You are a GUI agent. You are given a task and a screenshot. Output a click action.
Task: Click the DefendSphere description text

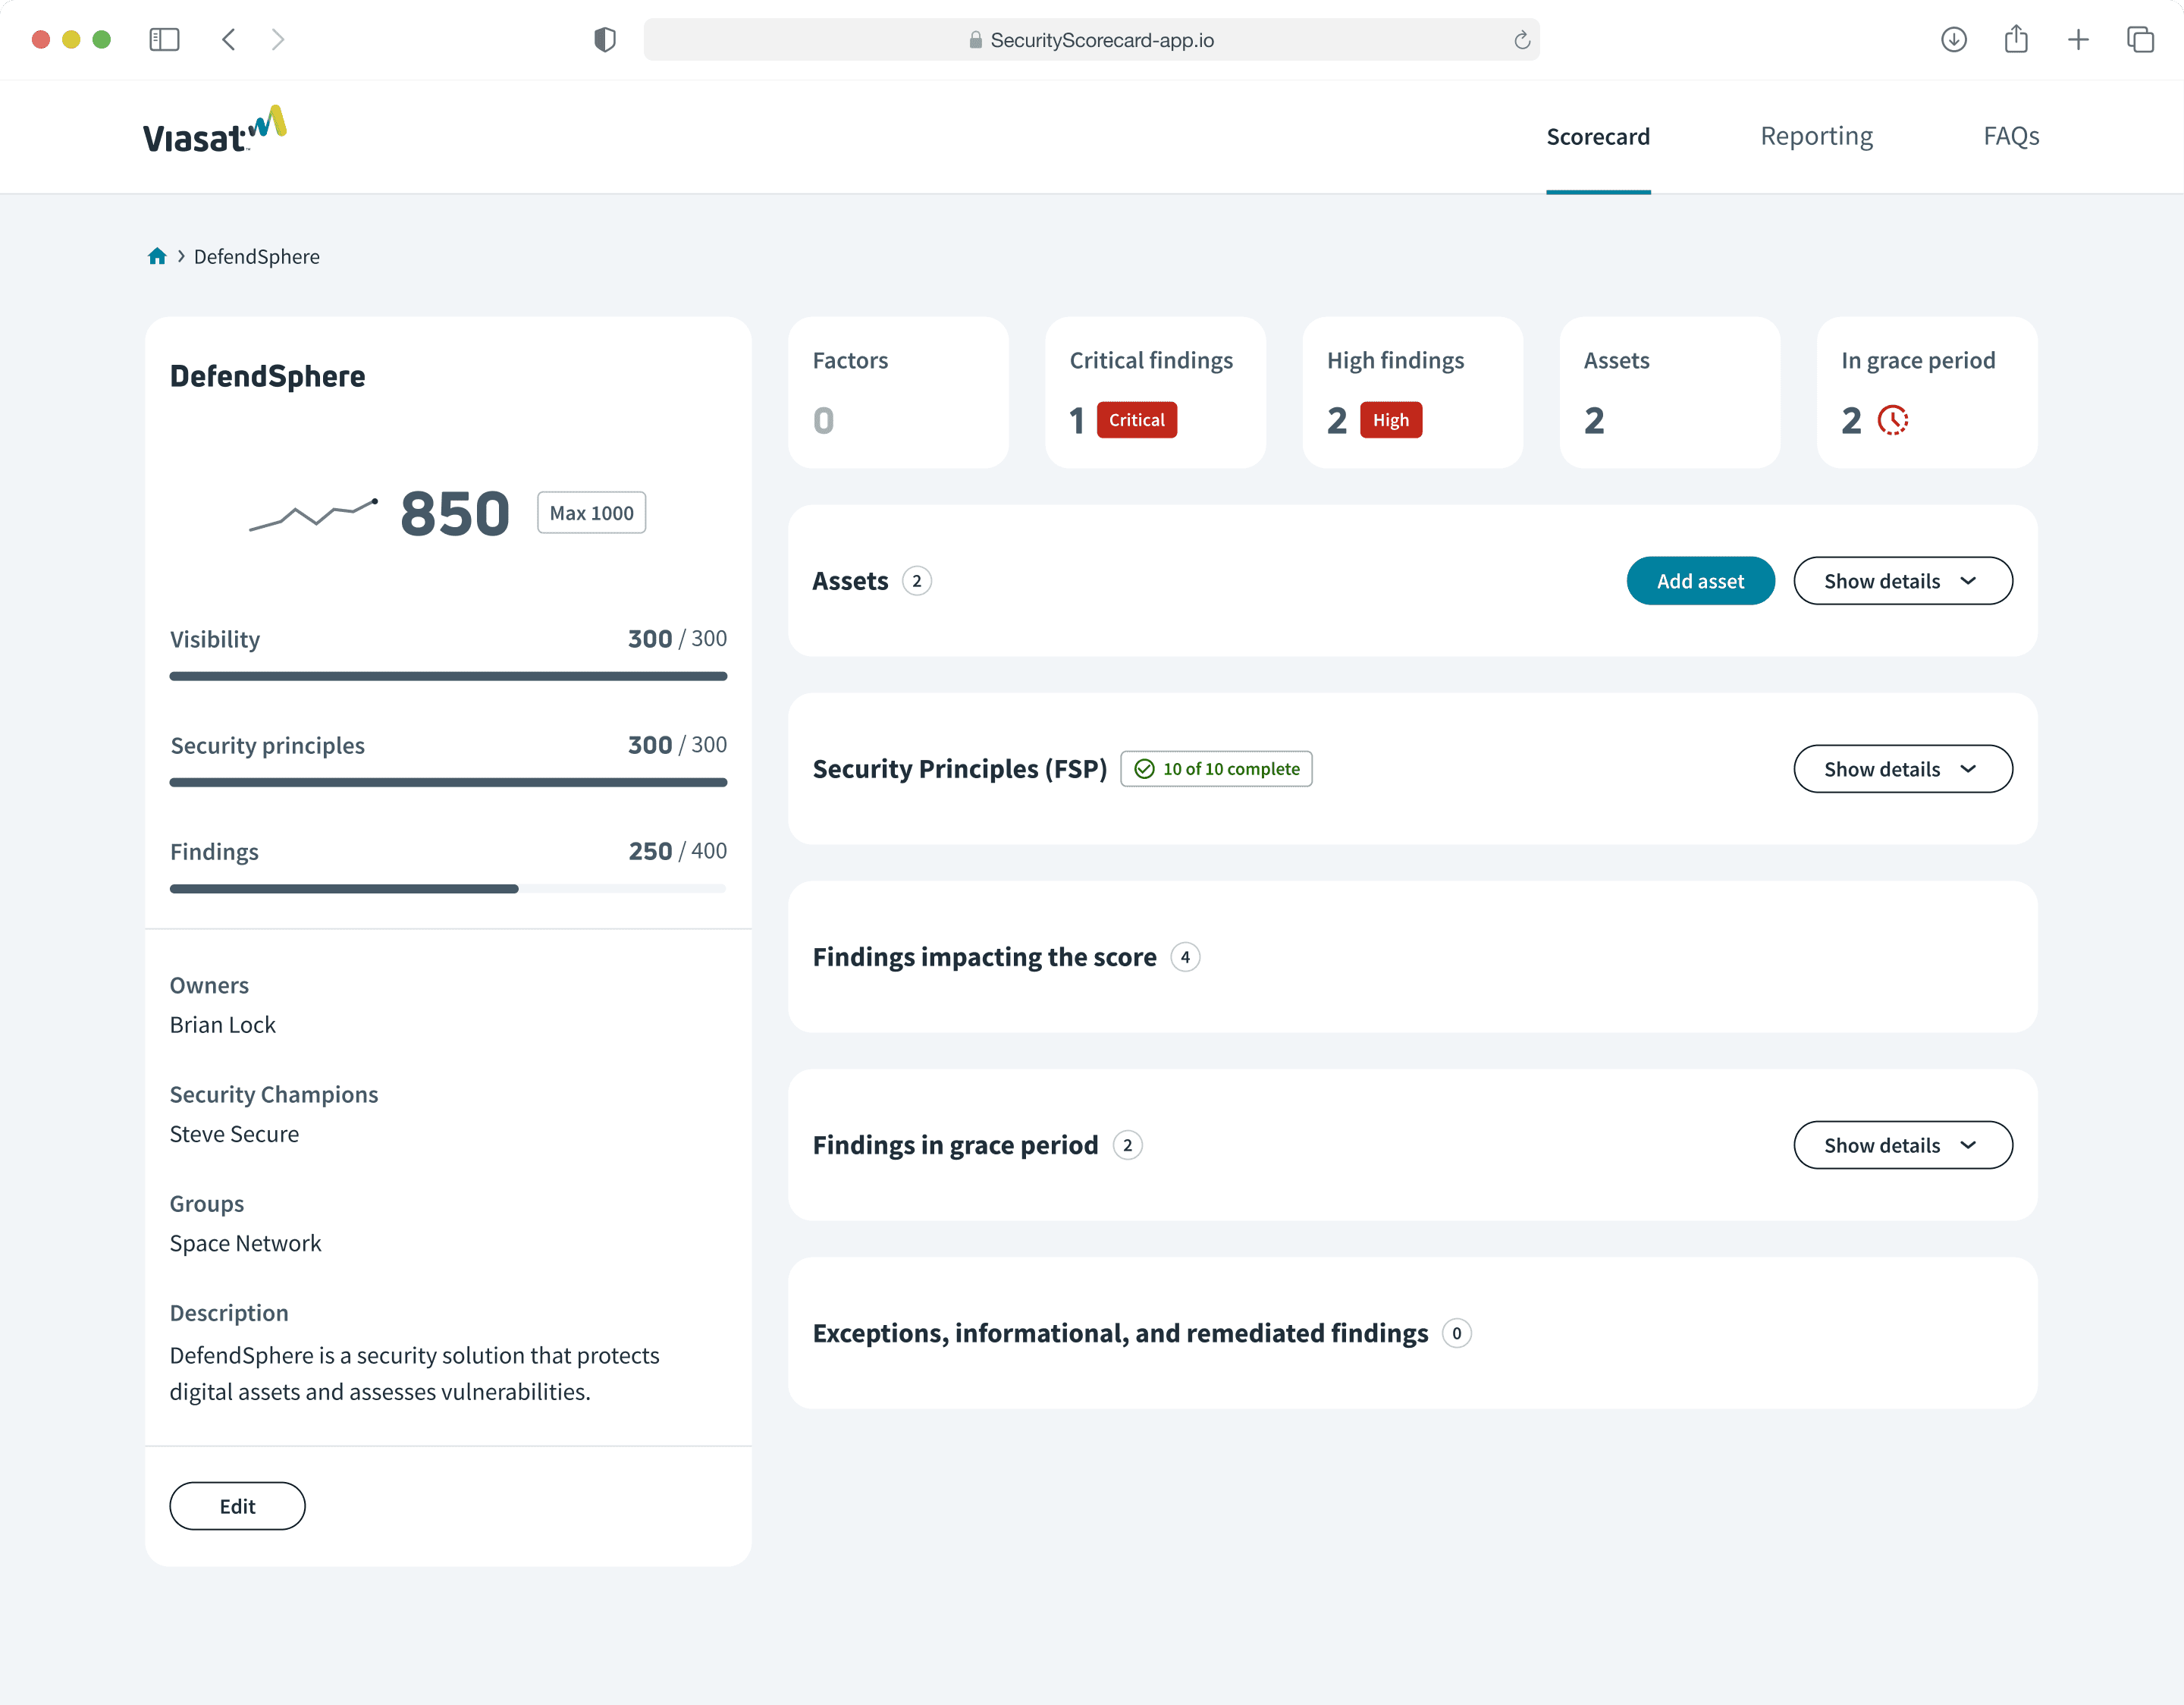(414, 1373)
